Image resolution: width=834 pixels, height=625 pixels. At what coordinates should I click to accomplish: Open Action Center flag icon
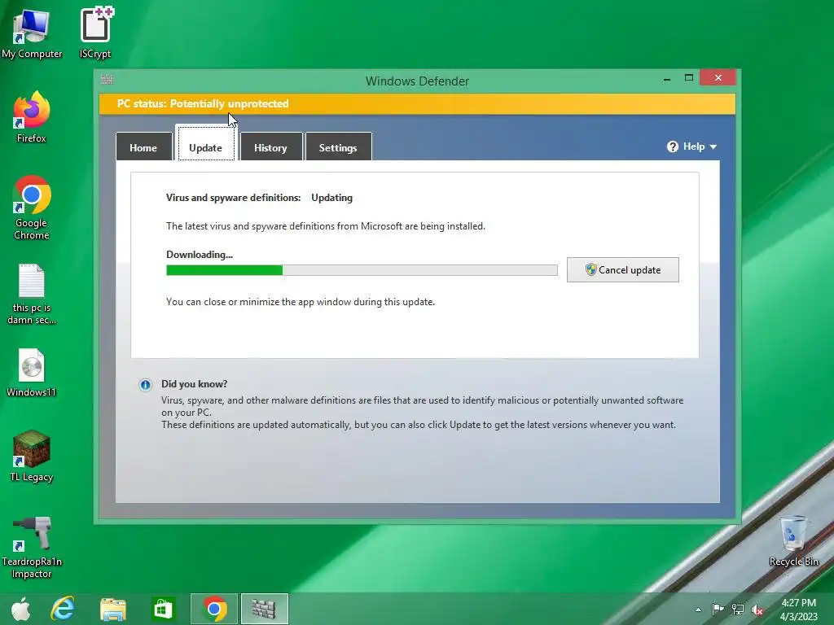click(x=718, y=609)
